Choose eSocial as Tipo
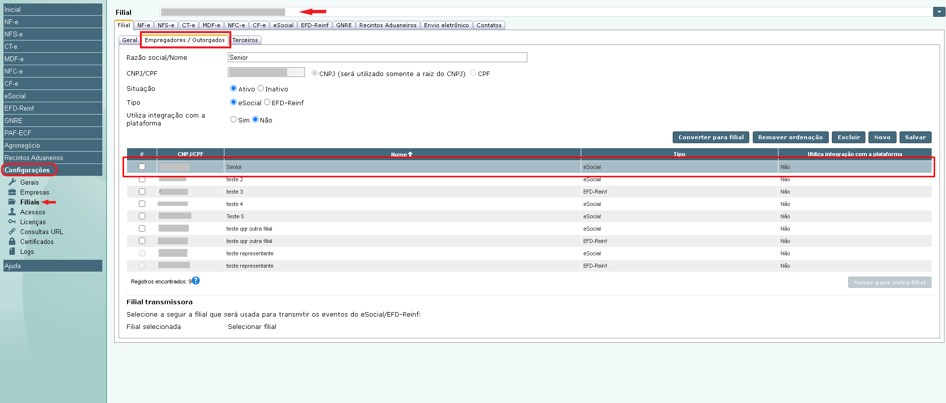Image resolution: width=946 pixels, height=403 pixels. pyautogui.click(x=234, y=102)
